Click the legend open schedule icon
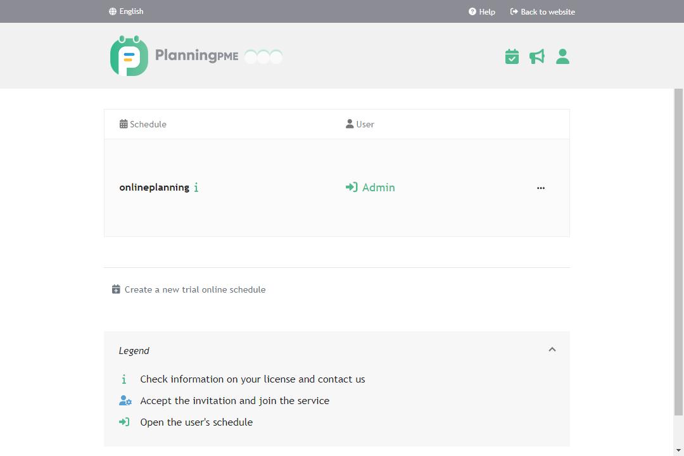 pos(124,422)
